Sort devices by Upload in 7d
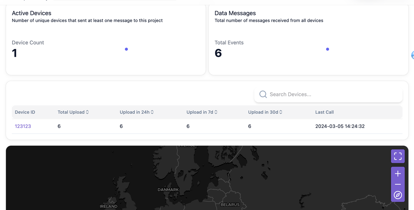This screenshot has height=210, width=414. point(216,112)
